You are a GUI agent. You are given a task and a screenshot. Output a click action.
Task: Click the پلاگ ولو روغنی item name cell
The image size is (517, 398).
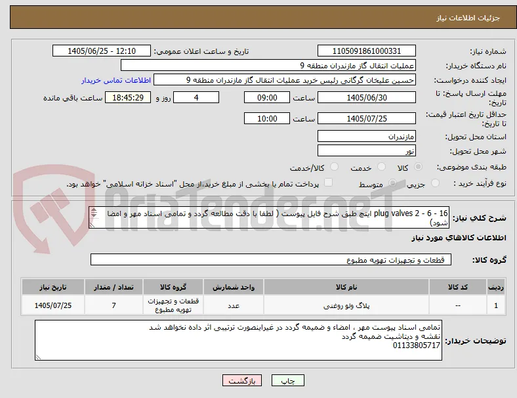346,305
